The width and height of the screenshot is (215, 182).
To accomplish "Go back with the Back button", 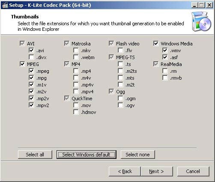I will click(125, 171).
